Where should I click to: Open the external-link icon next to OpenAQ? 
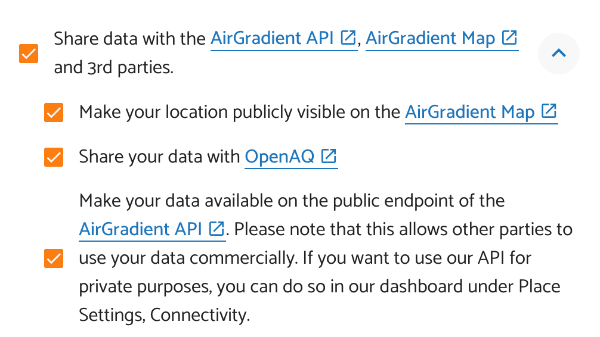(329, 157)
